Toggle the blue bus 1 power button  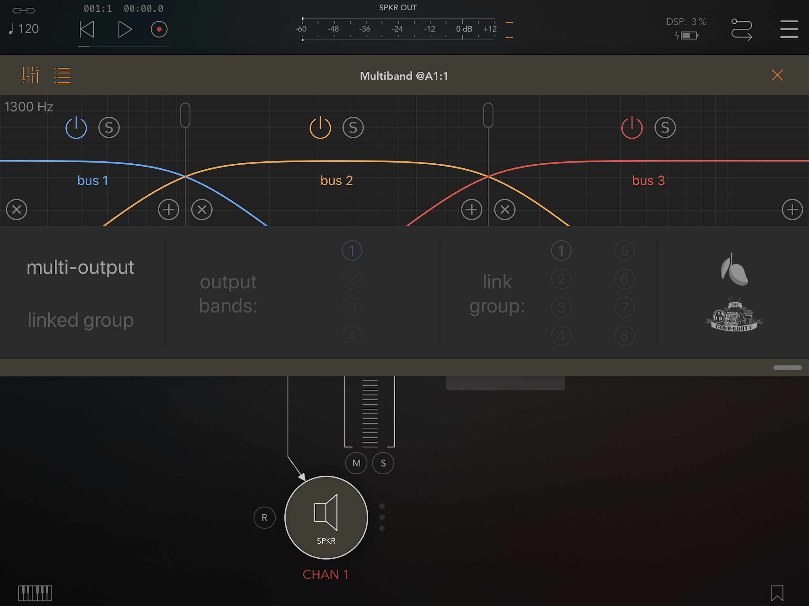76,128
